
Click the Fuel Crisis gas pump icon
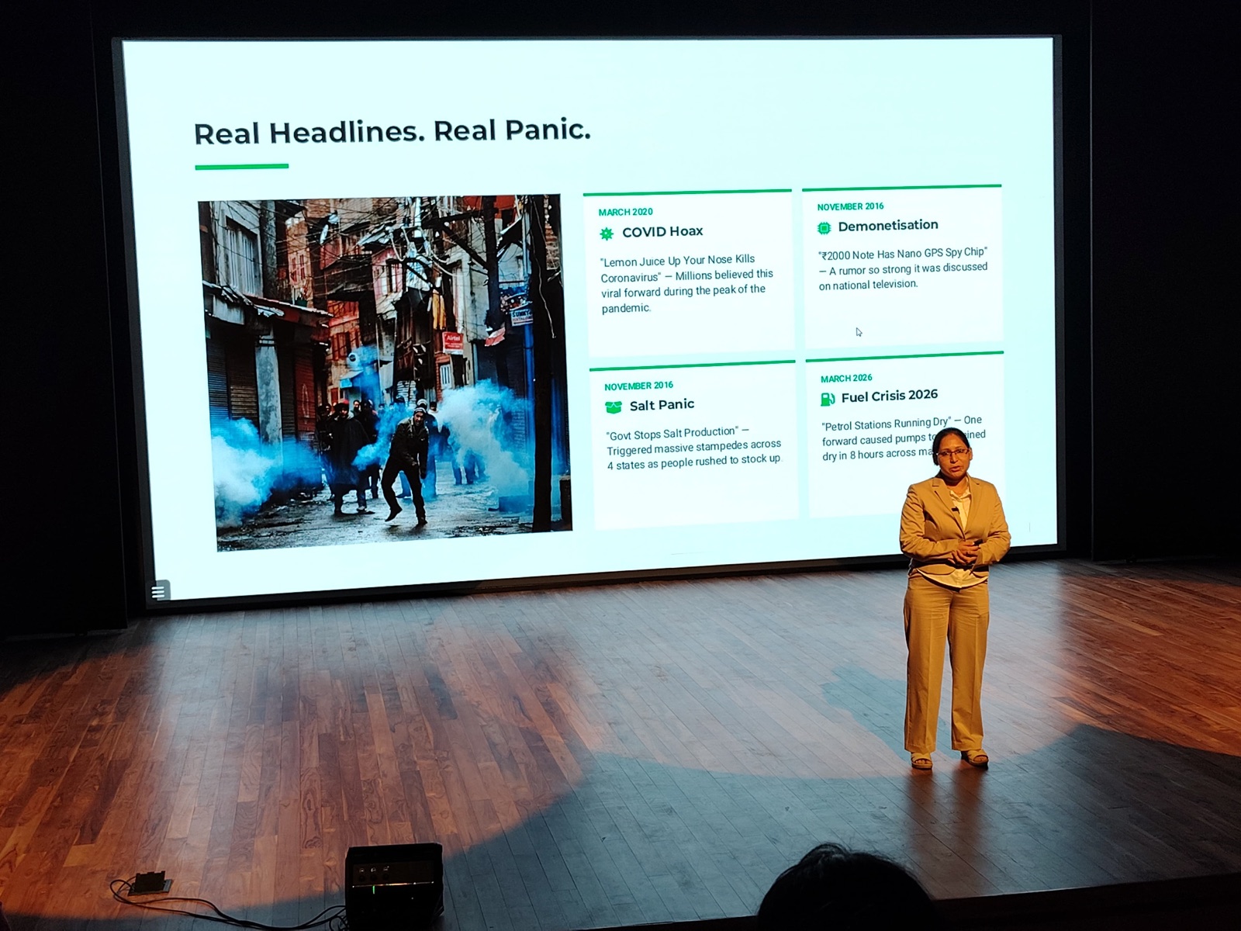coord(828,399)
